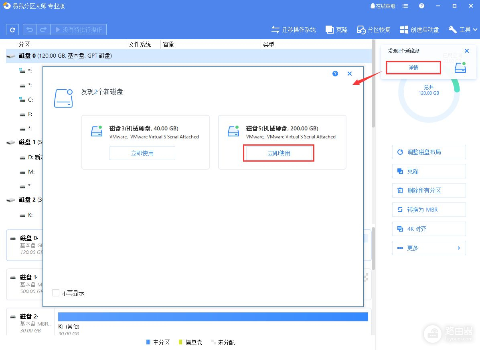Open Partition Recovery (分区恢复)

[374, 30]
